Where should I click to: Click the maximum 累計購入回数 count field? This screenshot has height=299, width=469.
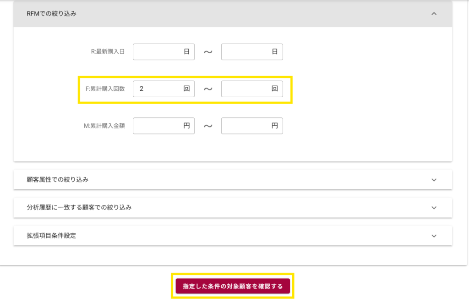pyautogui.click(x=246, y=89)
